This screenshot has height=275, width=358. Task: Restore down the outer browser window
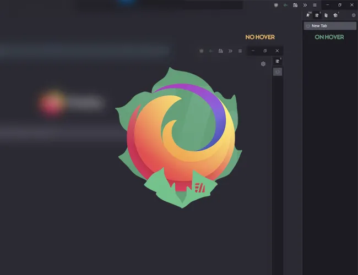339,5
